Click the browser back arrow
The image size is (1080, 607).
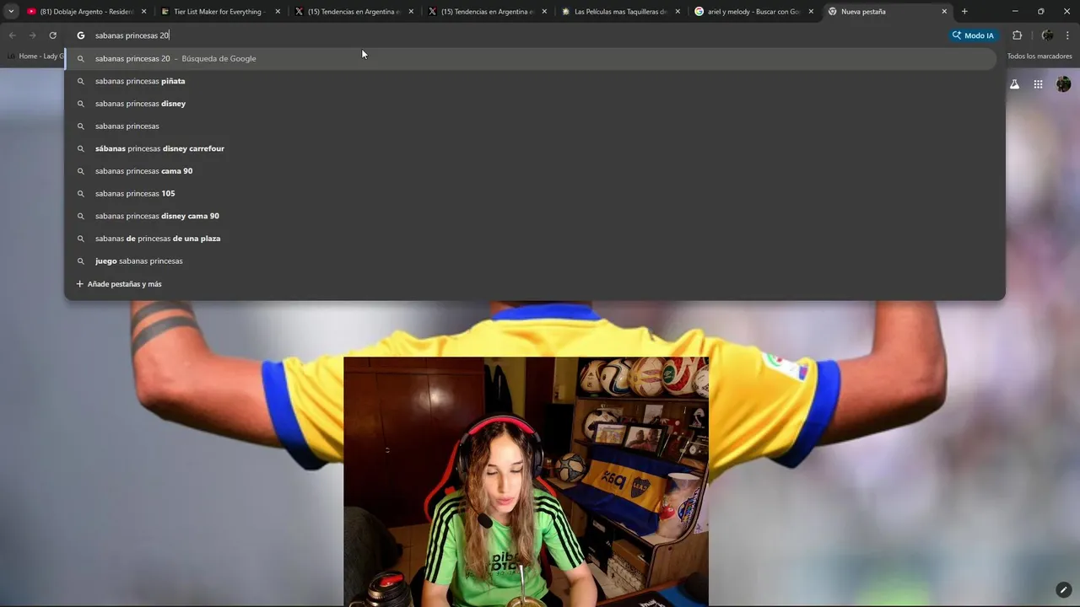(x=12, y=35)
